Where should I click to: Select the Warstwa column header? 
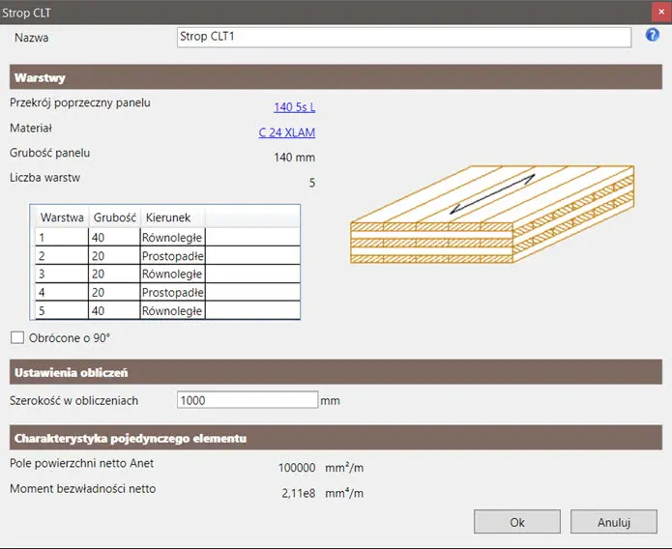click(x=61, y=217)
